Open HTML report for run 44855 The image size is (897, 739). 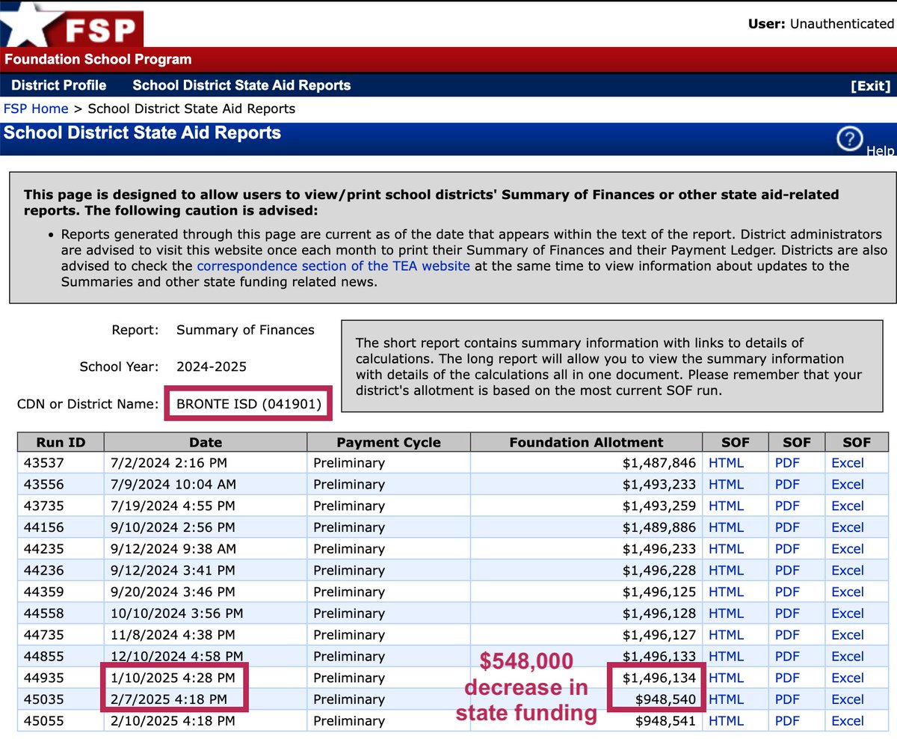(x=726, y=657)
